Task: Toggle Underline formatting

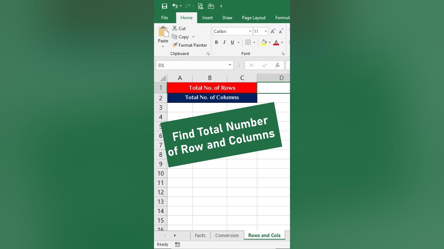Action: [x=232, y=43]
